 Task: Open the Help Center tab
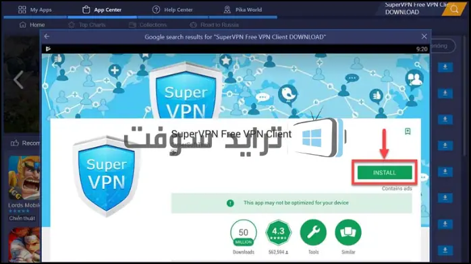click(x=173, y=9)
